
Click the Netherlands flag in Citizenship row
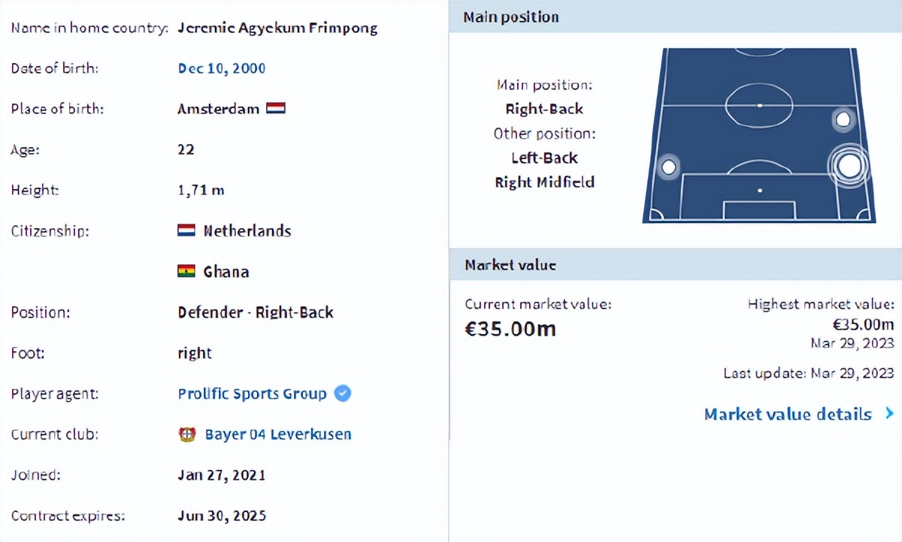coord(186,230)
